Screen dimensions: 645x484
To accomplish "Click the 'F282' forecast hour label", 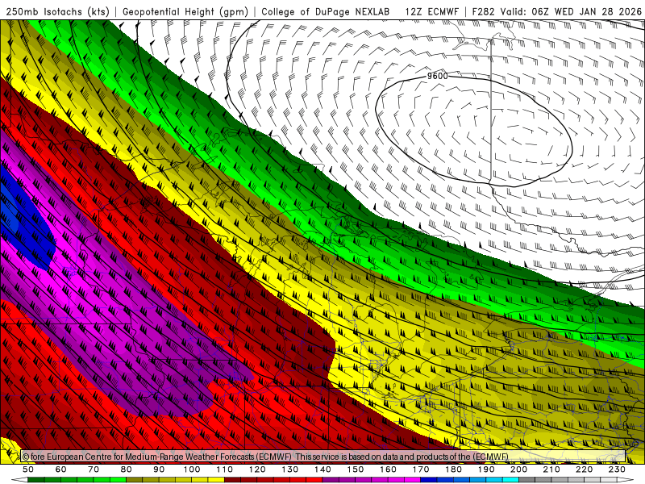I will coord(483,11).
